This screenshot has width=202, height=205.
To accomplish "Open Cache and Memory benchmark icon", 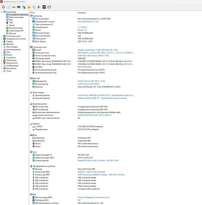I will tap(19, 7).
